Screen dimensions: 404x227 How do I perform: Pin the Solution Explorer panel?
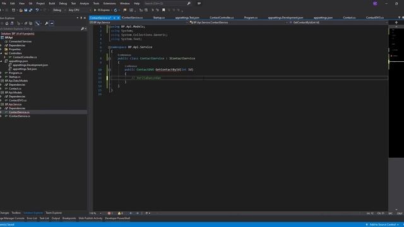81,18
